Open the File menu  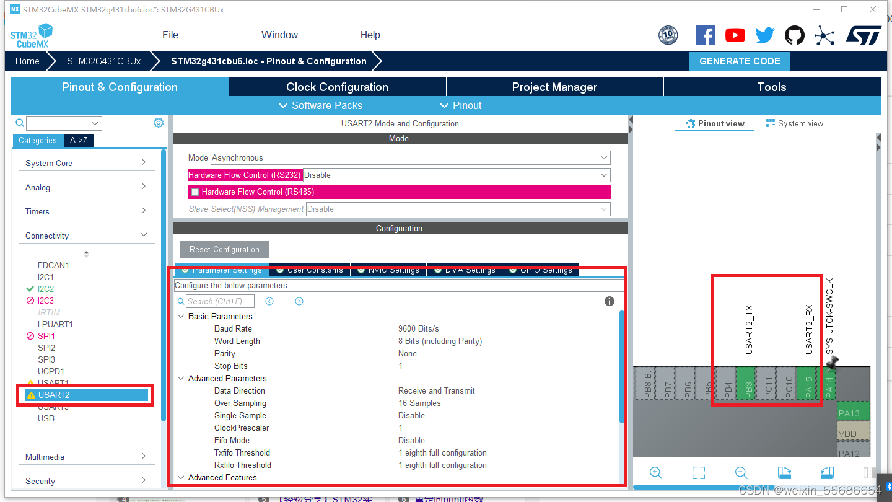[x=170, y=35]
